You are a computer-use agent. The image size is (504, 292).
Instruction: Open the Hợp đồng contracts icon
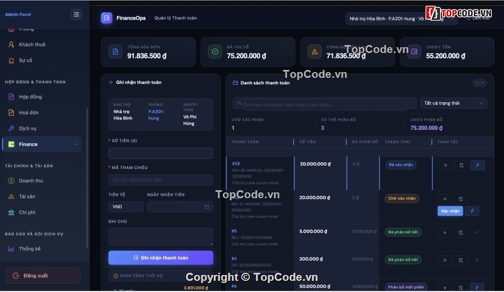(x=11, y=96)
